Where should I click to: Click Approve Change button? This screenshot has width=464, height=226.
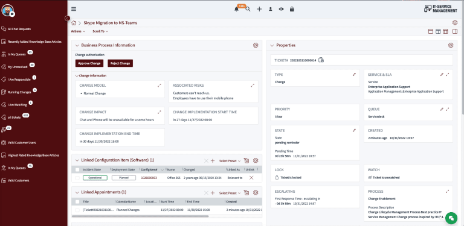(x=89, y=63)
